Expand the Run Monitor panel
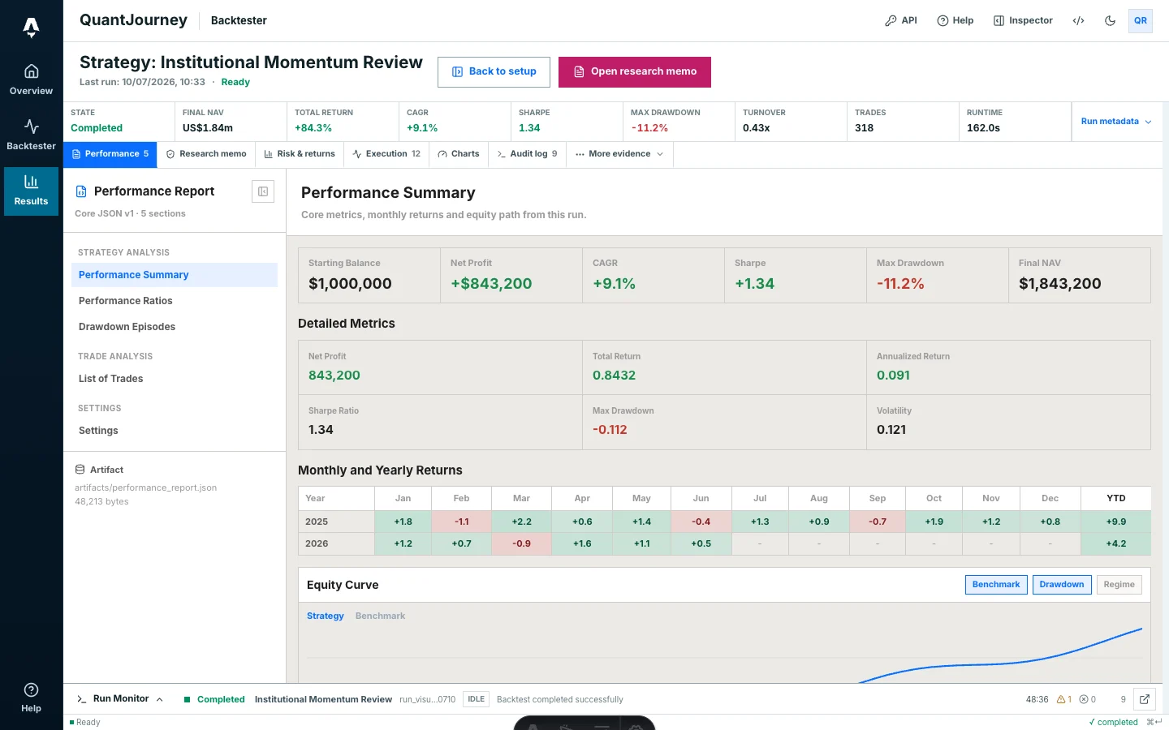 pos(120,699)
